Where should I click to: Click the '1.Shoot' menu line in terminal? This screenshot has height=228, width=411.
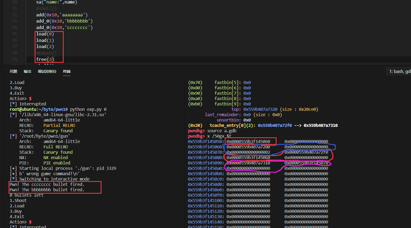[x=18, y=200]
